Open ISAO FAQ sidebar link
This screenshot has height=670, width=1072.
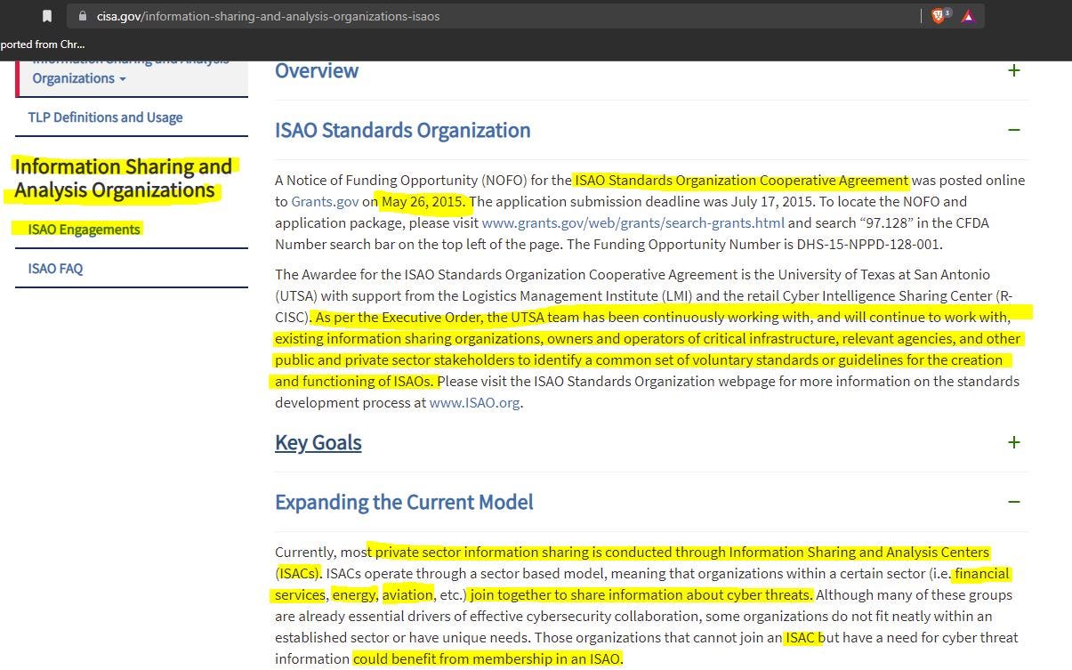55,269
